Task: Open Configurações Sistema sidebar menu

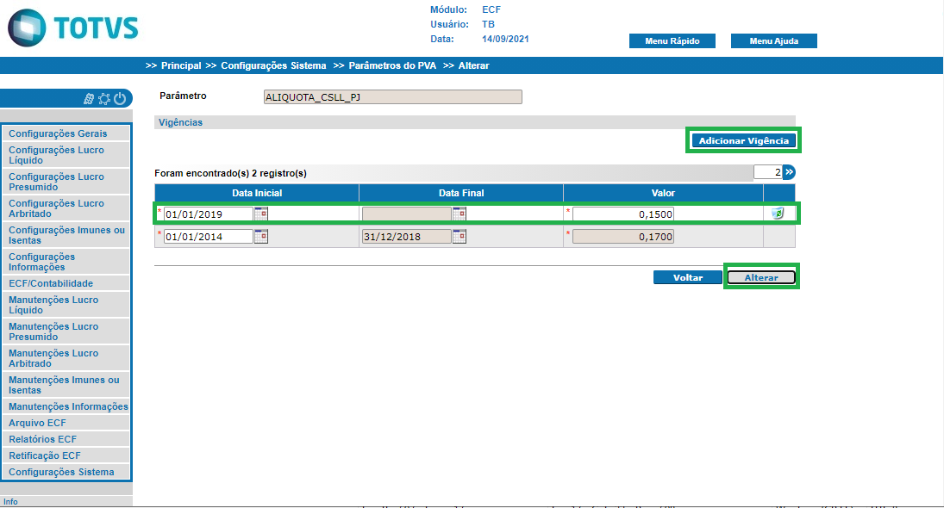Action: click(x=66, y=472)
